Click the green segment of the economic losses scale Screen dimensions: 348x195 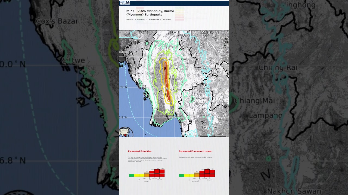(x=181, y=175)
